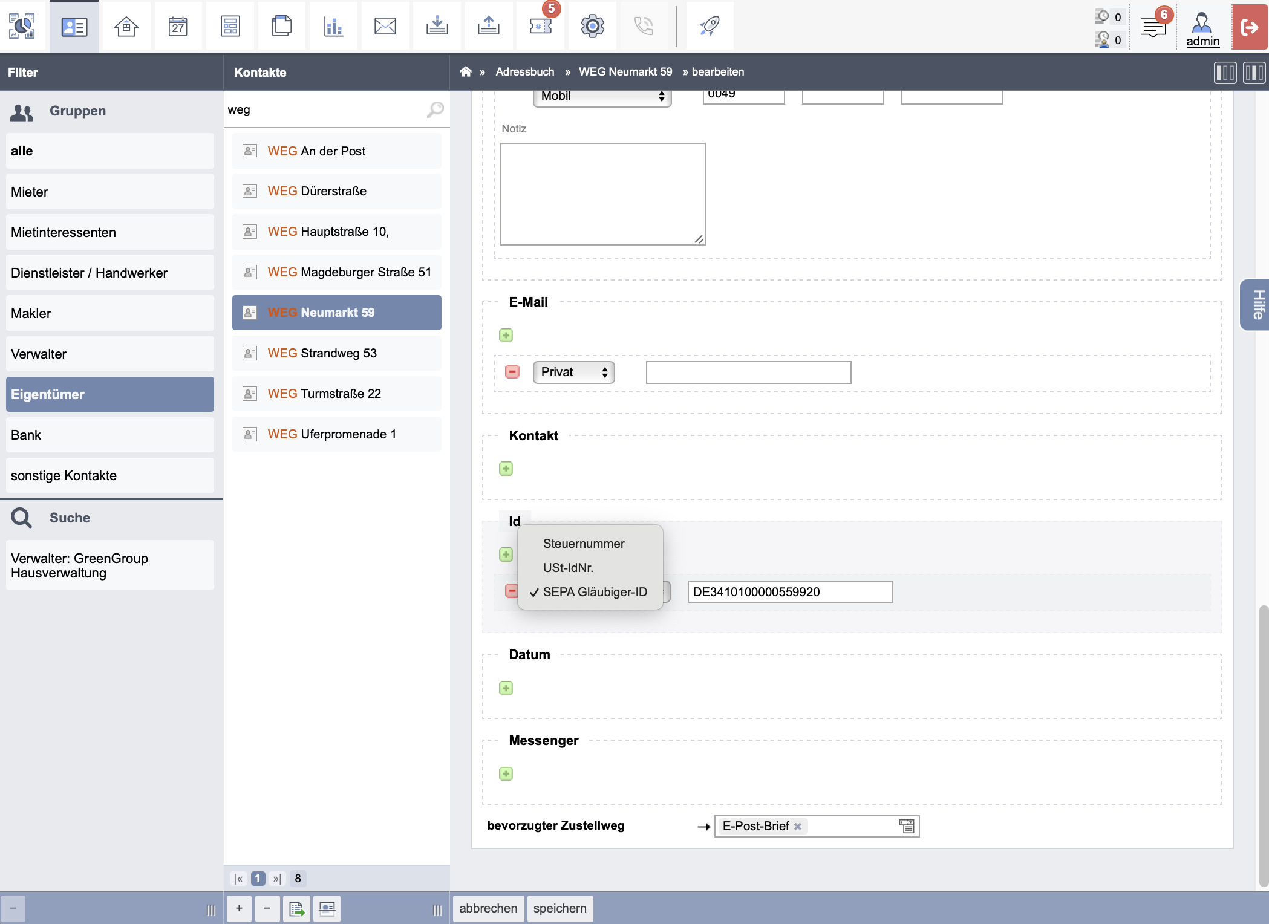The image size is (1269, 924).
Task: Click the red logout icon
Action: (1250, 27)
